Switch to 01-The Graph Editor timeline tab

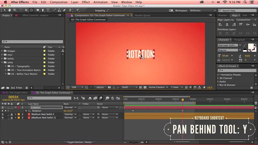pyautogui.click(x=16, y=93)
